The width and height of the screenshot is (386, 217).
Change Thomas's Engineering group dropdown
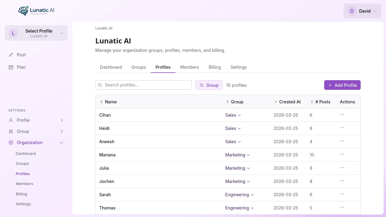click(x=240, y=208)
